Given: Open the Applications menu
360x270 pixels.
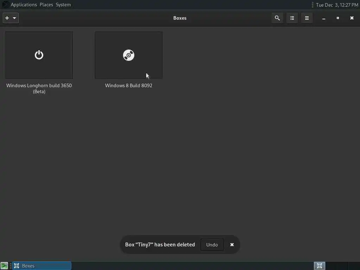Looking at the screenshot, I should click(24, 5).
